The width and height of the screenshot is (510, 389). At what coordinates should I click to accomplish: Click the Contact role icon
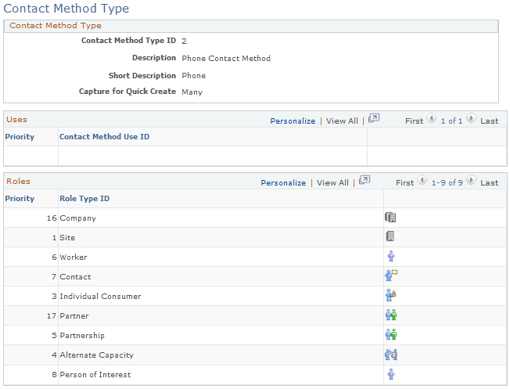[x=391, y=276]
